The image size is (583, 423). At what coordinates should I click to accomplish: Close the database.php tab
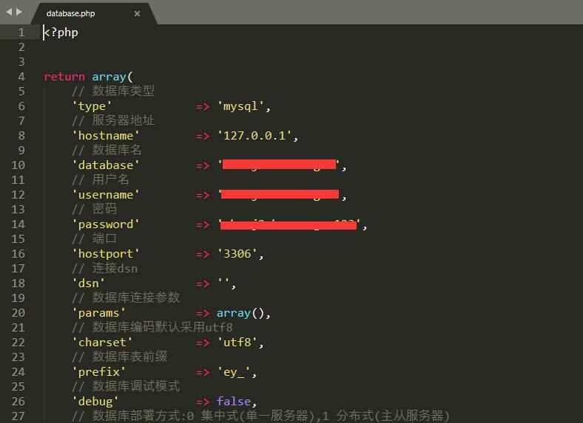tap(137, 13)
